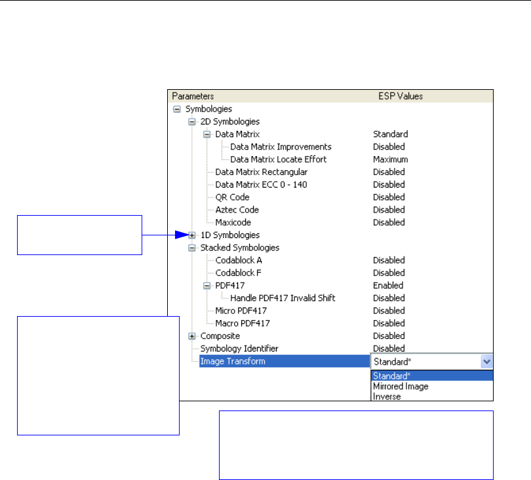This screenshot has width=531, height=480.
Task: Collapse the Stacked Symbologies node
Action: 191,248
